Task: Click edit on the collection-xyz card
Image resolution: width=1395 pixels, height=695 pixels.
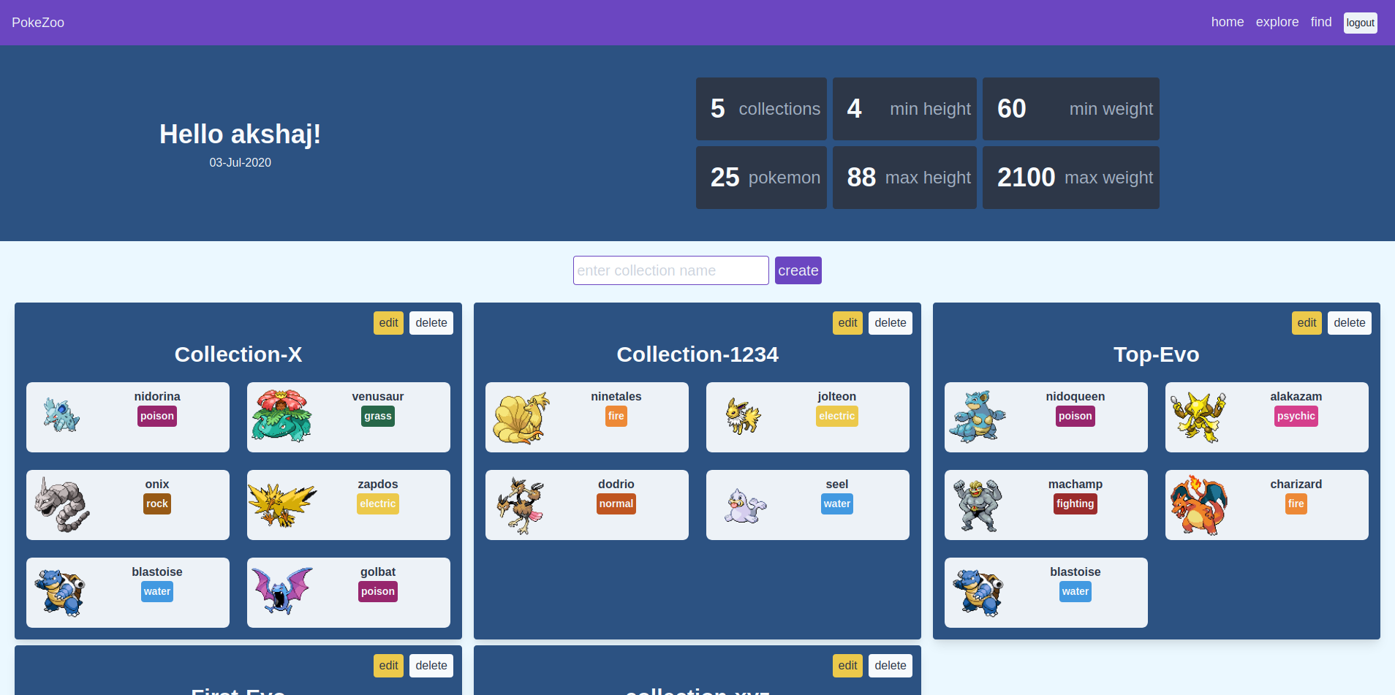Action: click(848, 666)
